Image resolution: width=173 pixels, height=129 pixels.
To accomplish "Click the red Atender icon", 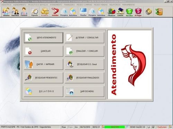I will (x=55, y=12).
